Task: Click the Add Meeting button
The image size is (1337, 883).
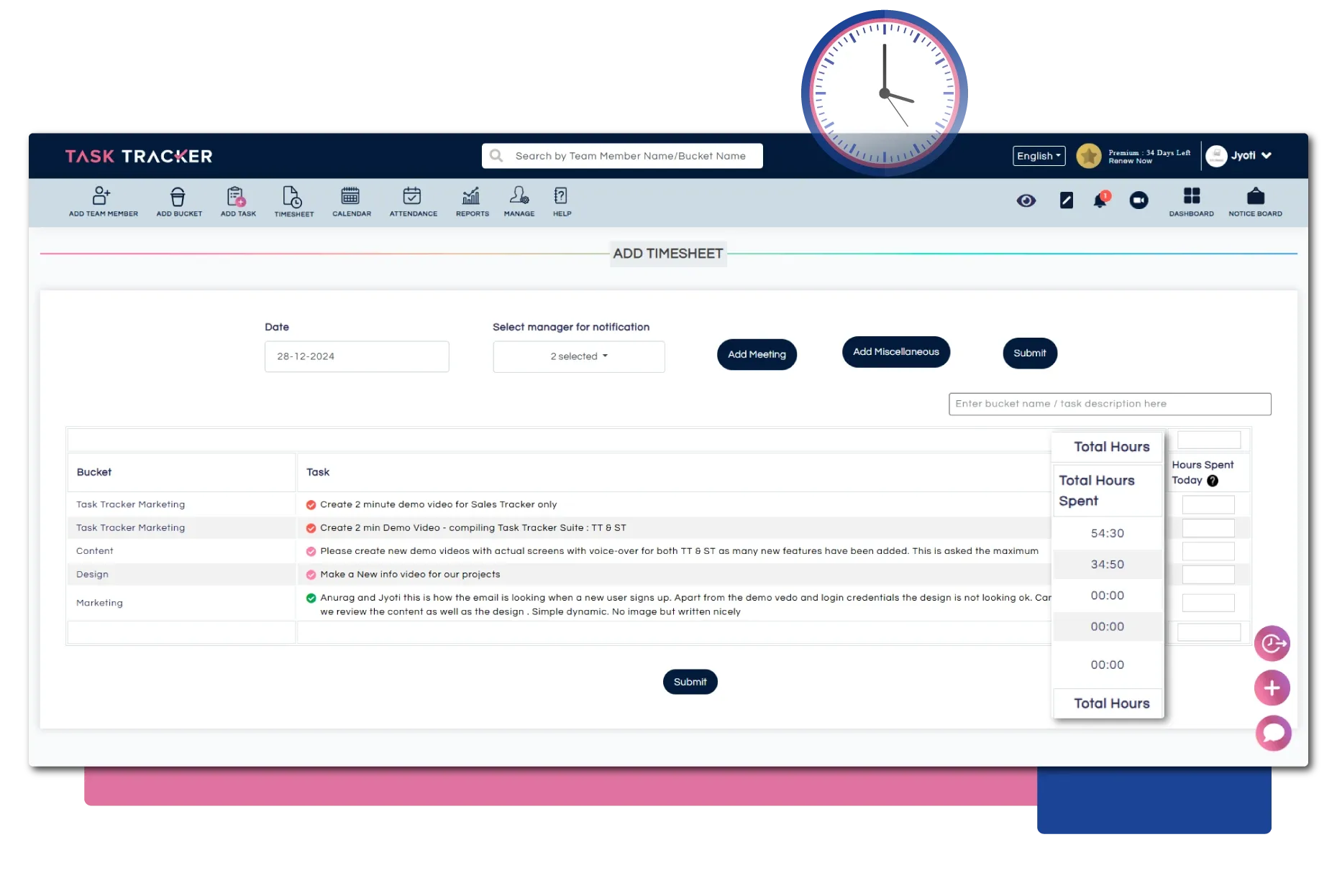Action: tap(757, 355)
